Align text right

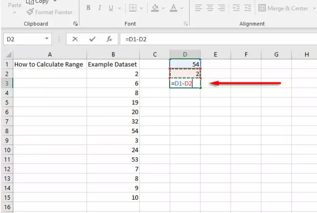coord(222,8)
